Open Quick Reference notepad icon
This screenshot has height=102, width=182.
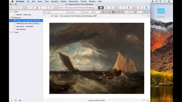click(x=50, y=8)
